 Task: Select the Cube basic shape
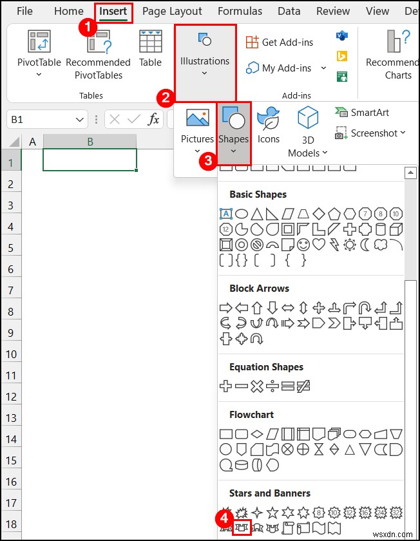[396, 229]
